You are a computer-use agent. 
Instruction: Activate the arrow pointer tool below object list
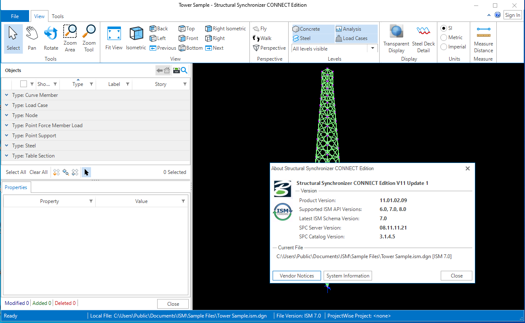pos(86,172)
